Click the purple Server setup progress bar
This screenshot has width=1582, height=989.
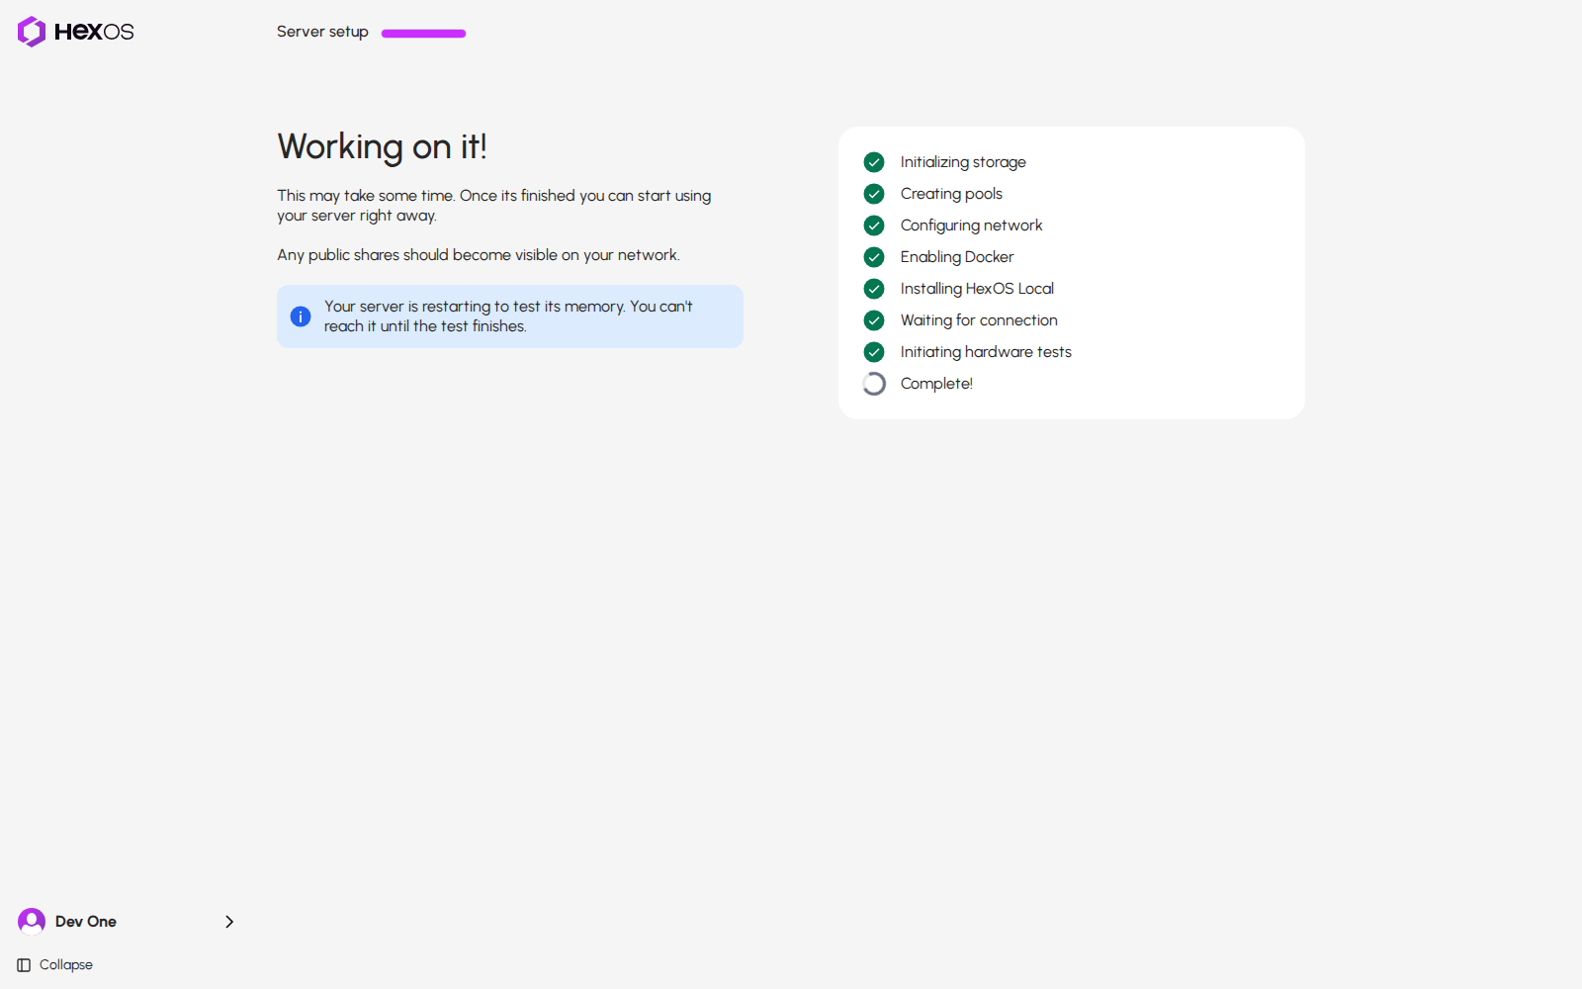(423, 34)
